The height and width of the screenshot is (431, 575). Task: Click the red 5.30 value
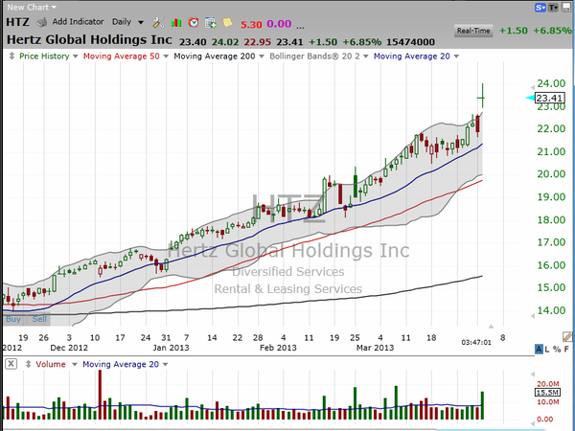tap(251, 25)
